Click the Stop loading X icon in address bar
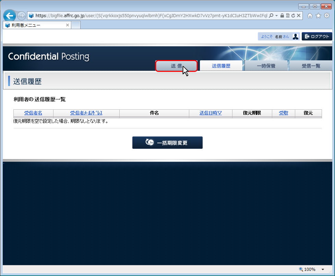 click(299, 15)
